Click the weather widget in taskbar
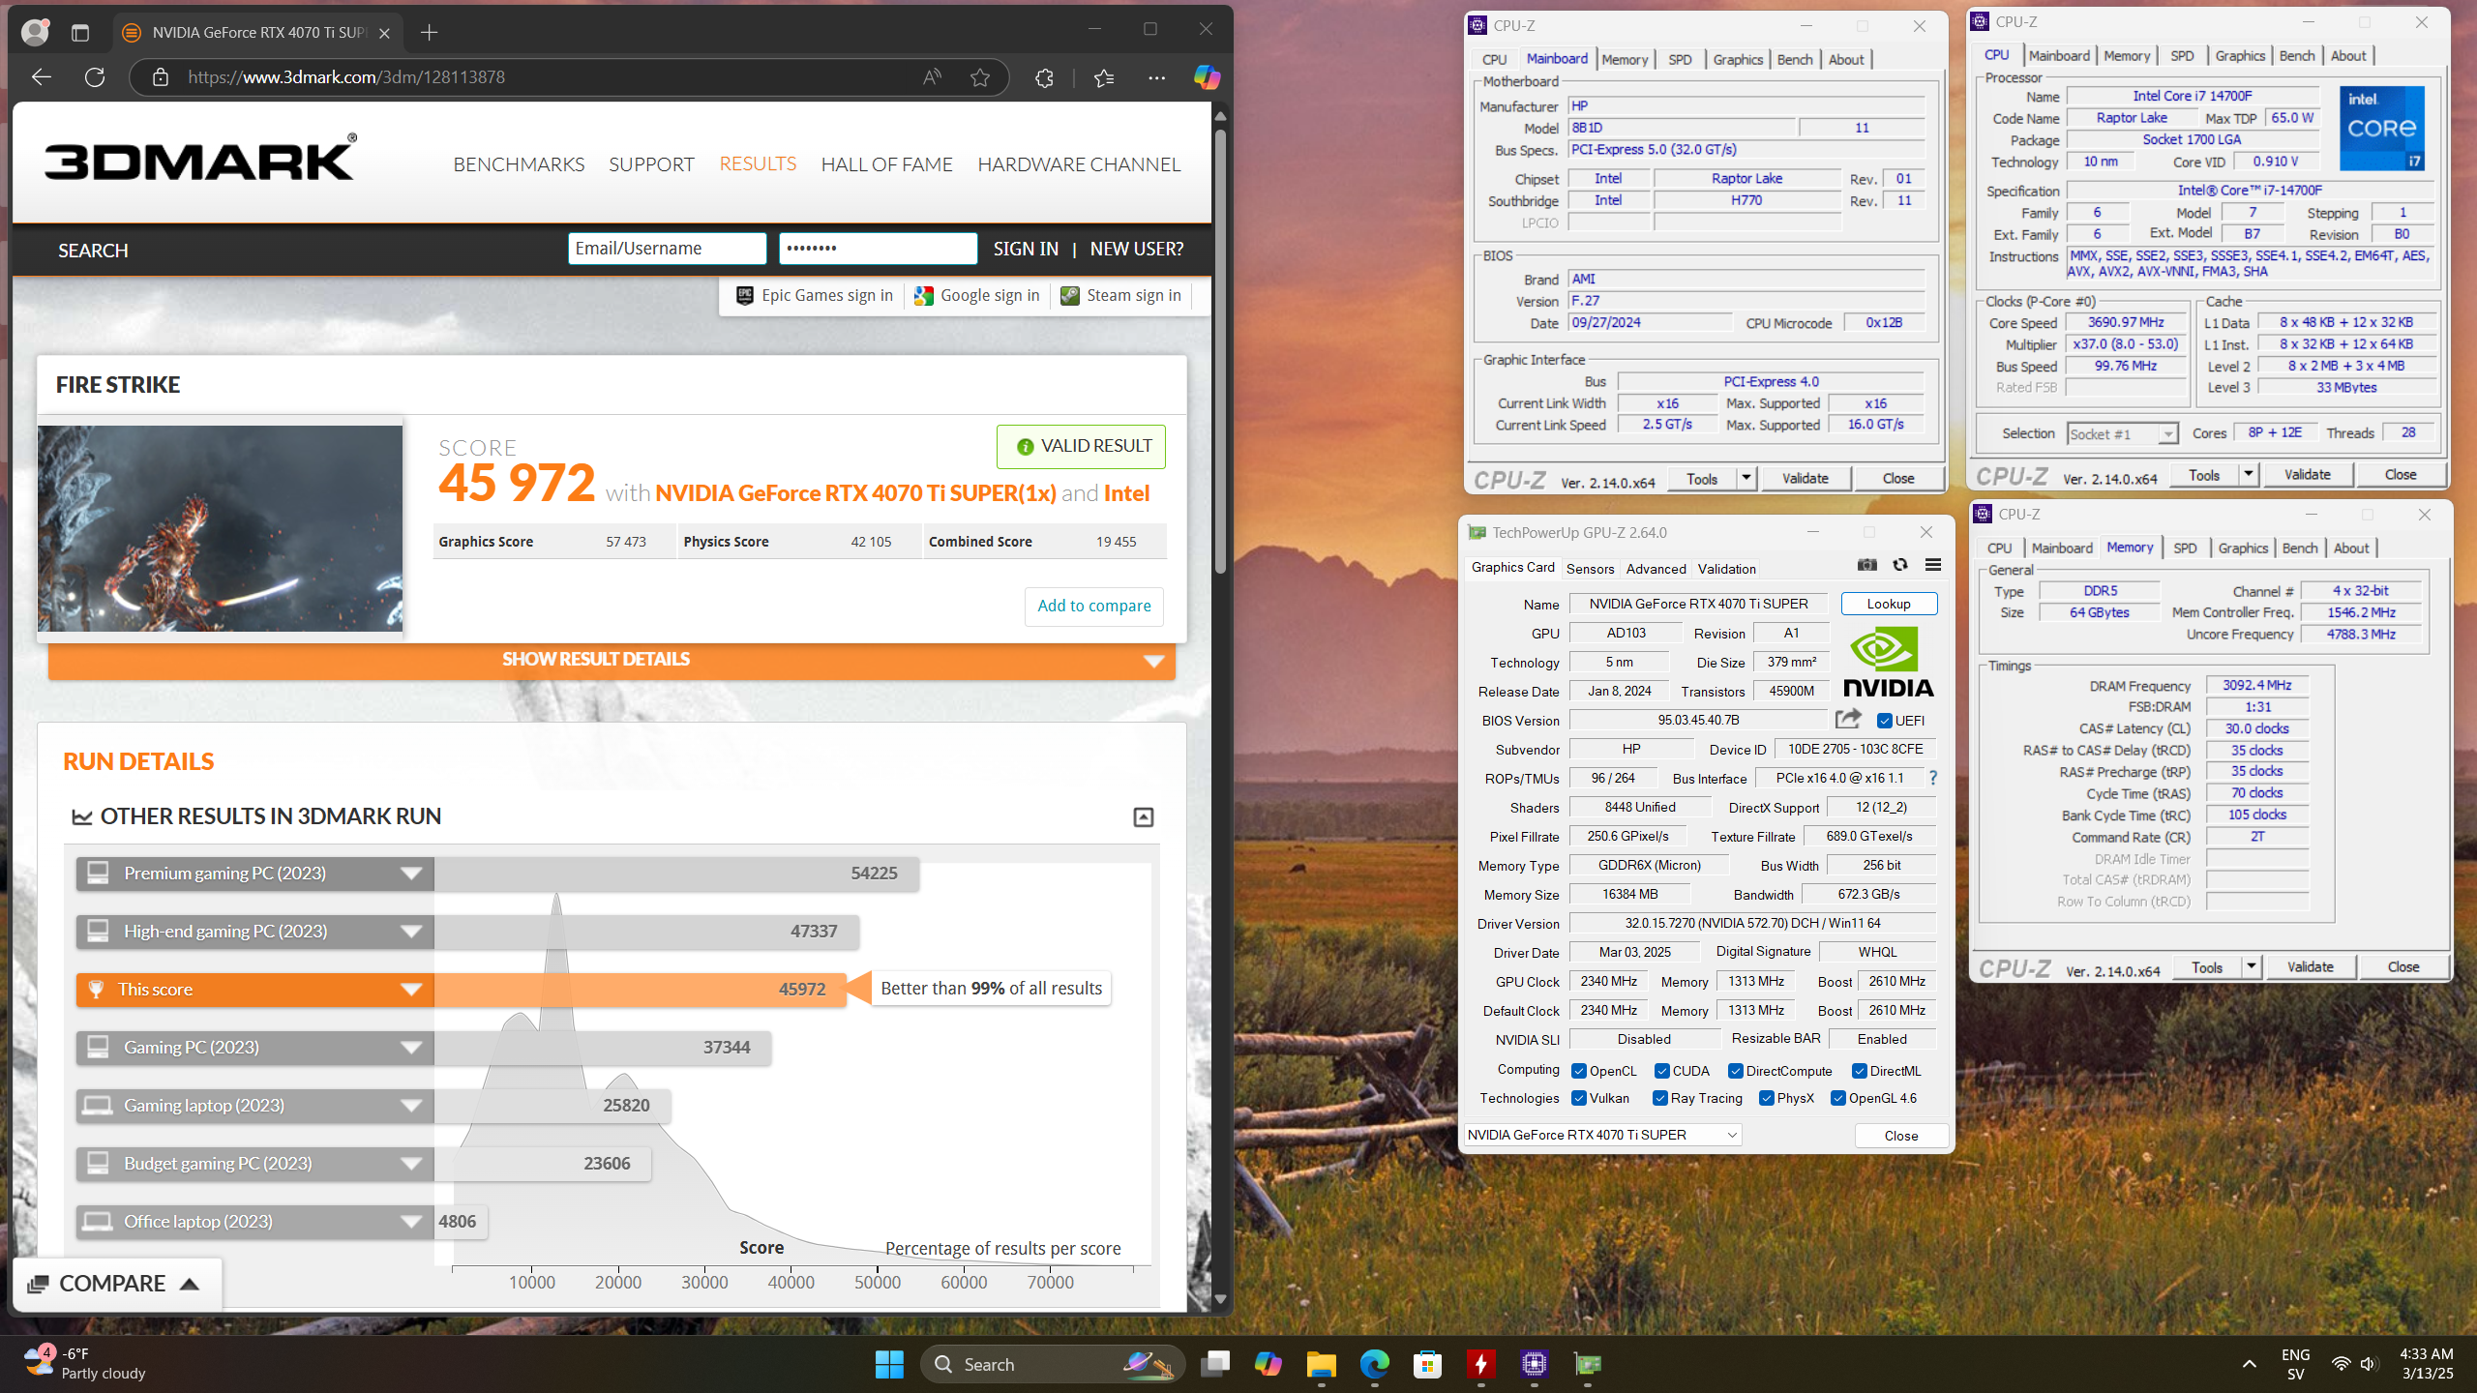 click(x=85, y=1364)
